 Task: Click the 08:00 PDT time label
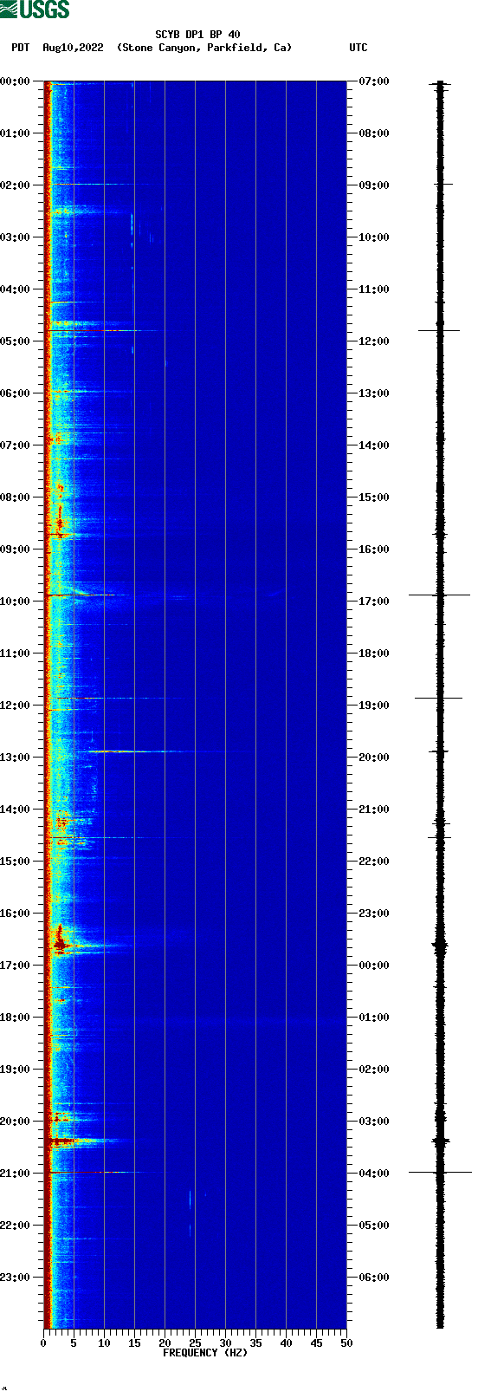point(16,497)
